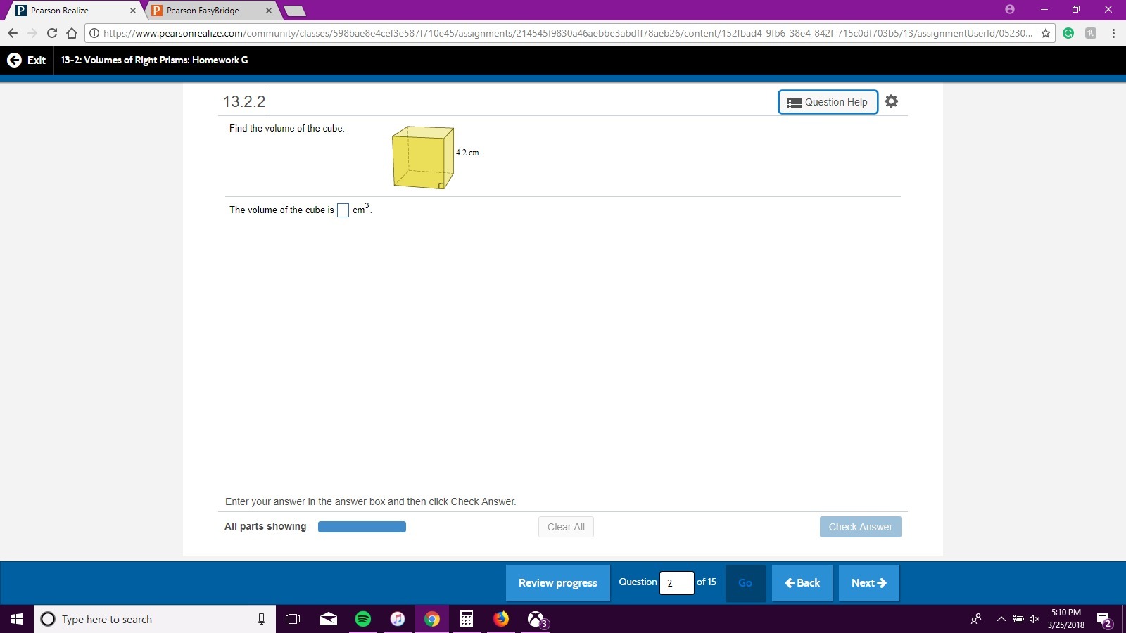Viewport: 1126px width, 633px height.
Task: Show hidden system tray icons
Action: click(x=1001, y=619)
